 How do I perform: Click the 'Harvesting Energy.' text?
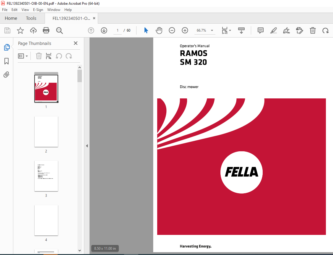point(195,246)
